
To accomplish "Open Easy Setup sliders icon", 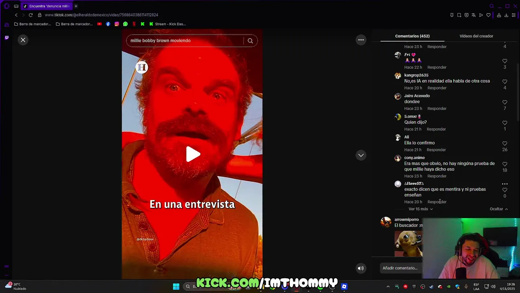I will [x=513, y=15].
